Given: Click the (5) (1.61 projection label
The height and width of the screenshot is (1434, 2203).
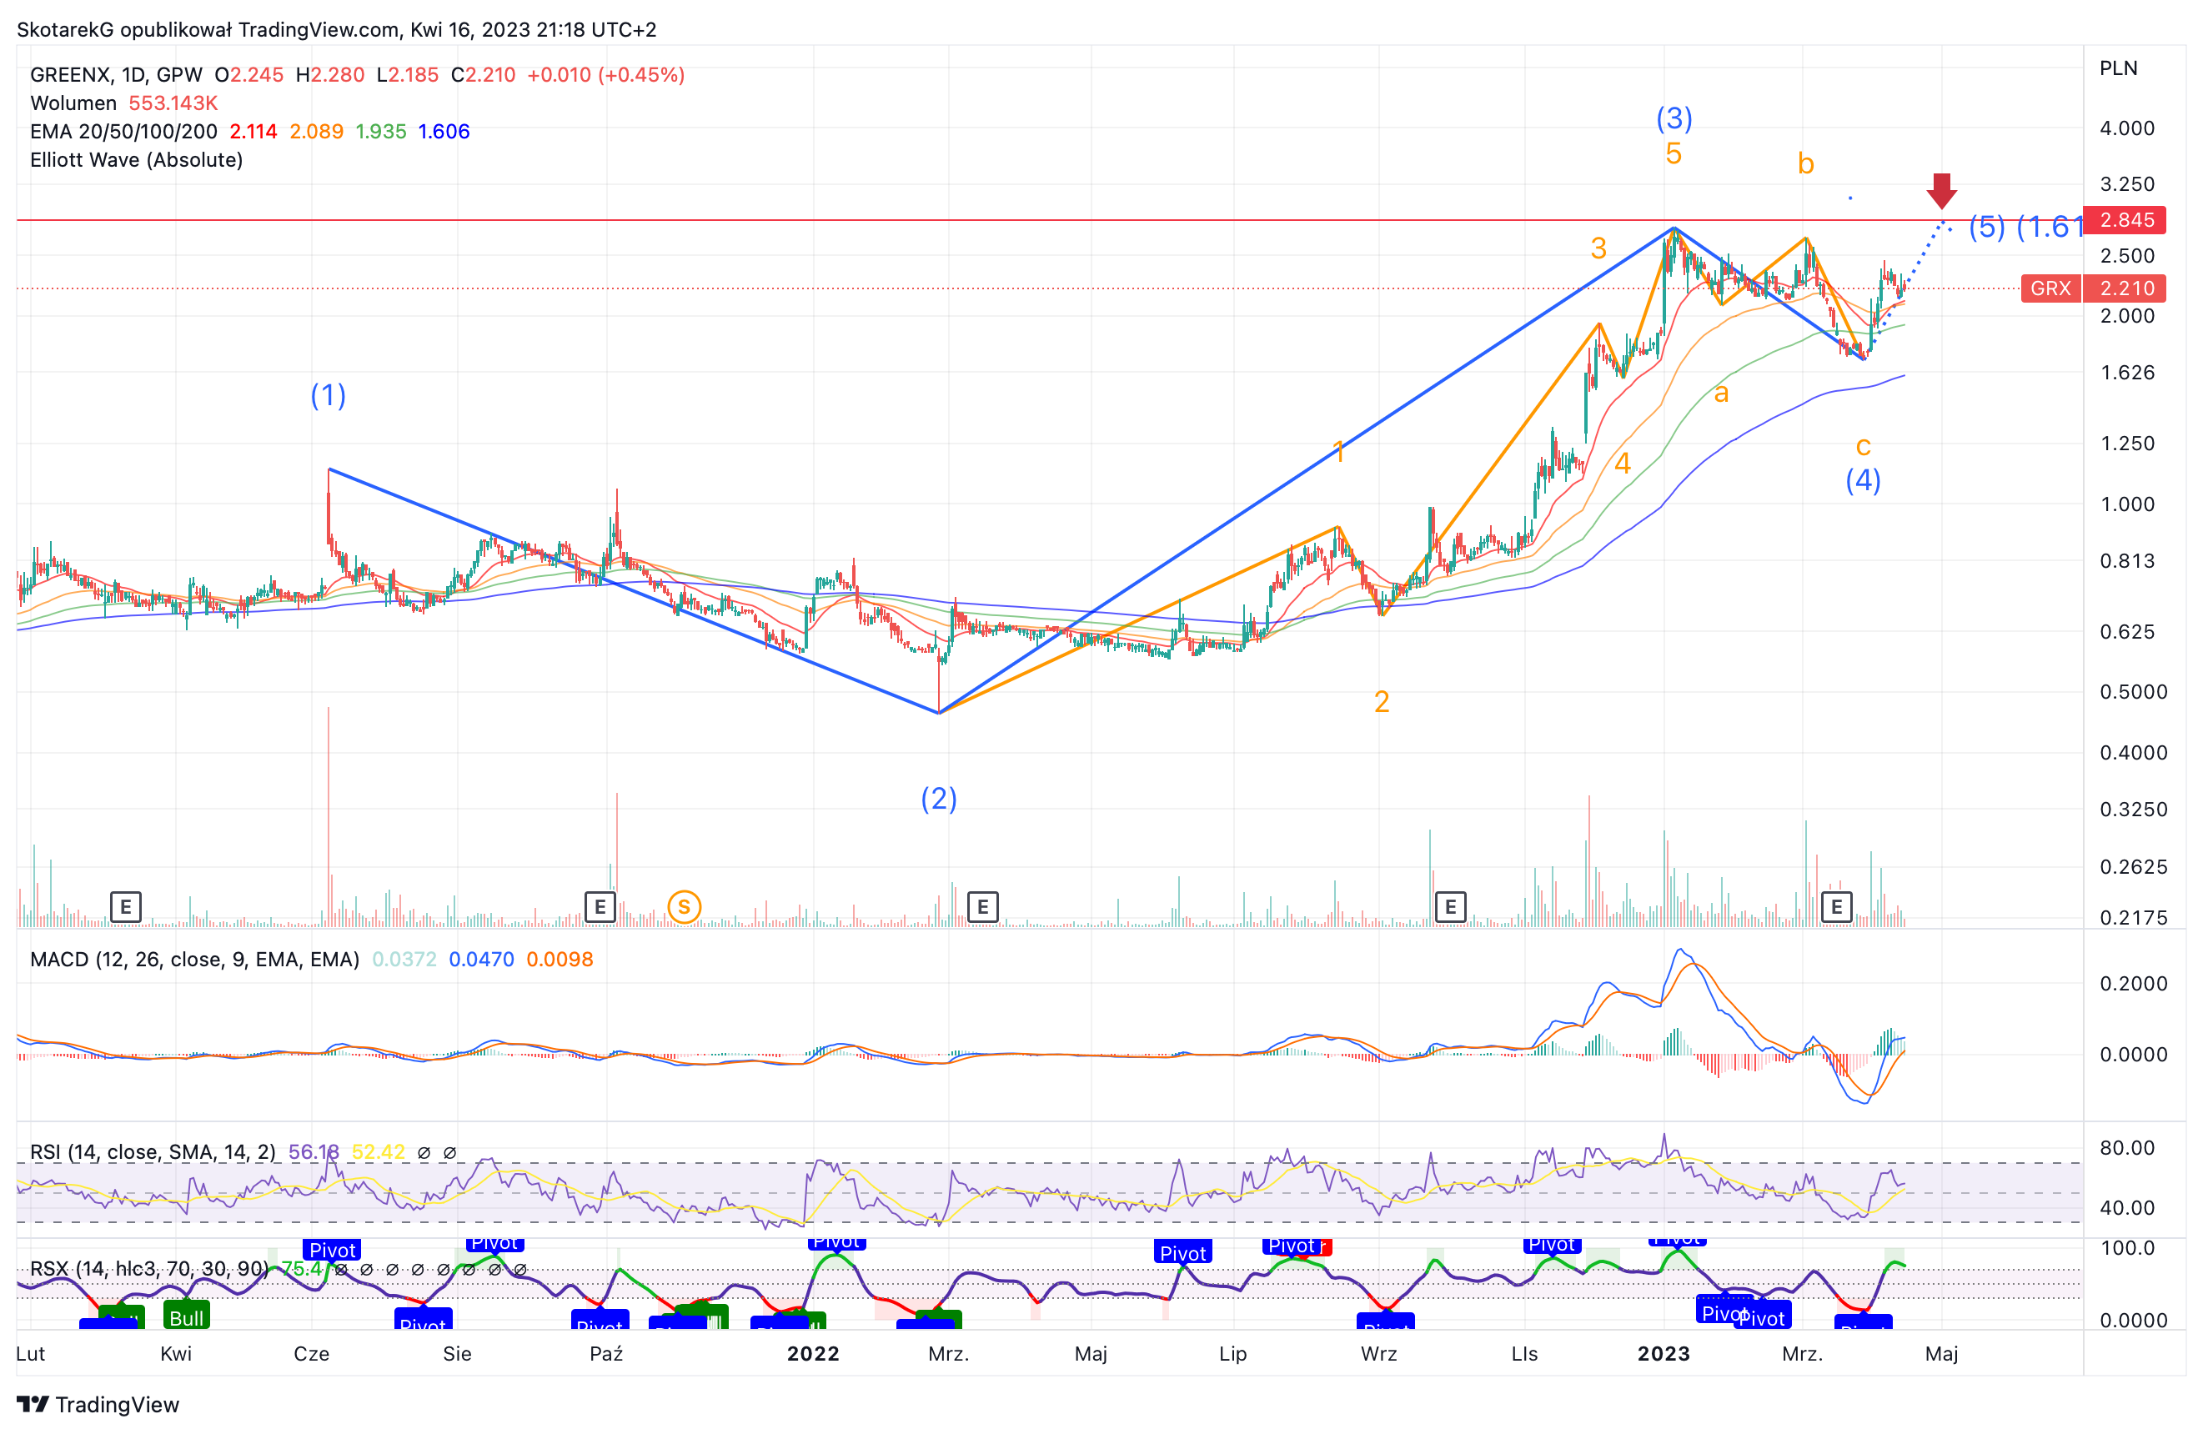Looking at the screenshot, I should click(x=2025, y=226).
